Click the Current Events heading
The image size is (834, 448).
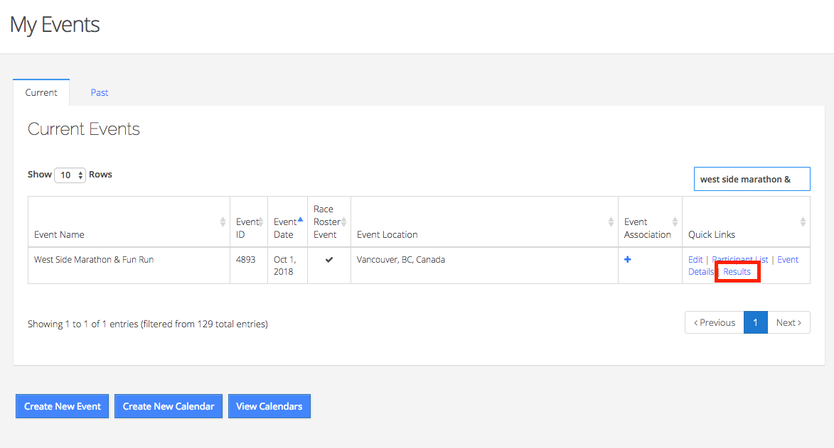coord(83,129)
